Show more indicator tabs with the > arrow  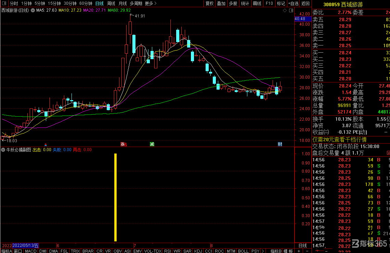(x=263, y=251)
